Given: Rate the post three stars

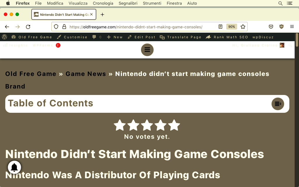Looking at the screenshot, I should click(147, 125).
